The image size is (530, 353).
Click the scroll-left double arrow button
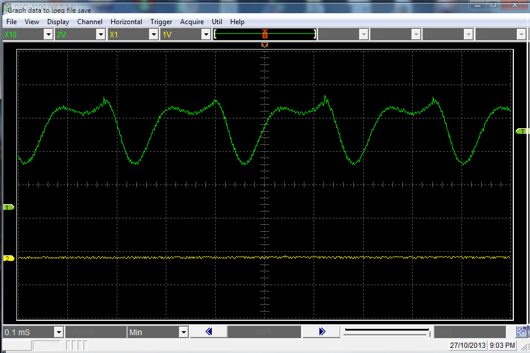pos(208,332)
